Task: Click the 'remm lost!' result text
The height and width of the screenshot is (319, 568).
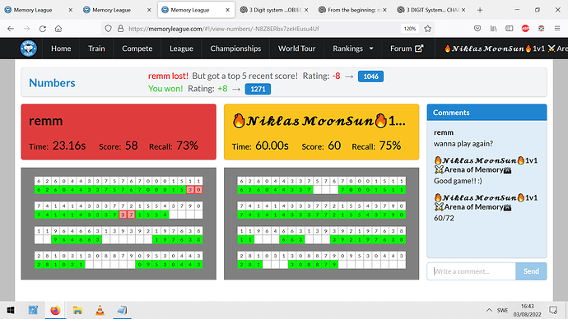Action: (x=168, y=76)
